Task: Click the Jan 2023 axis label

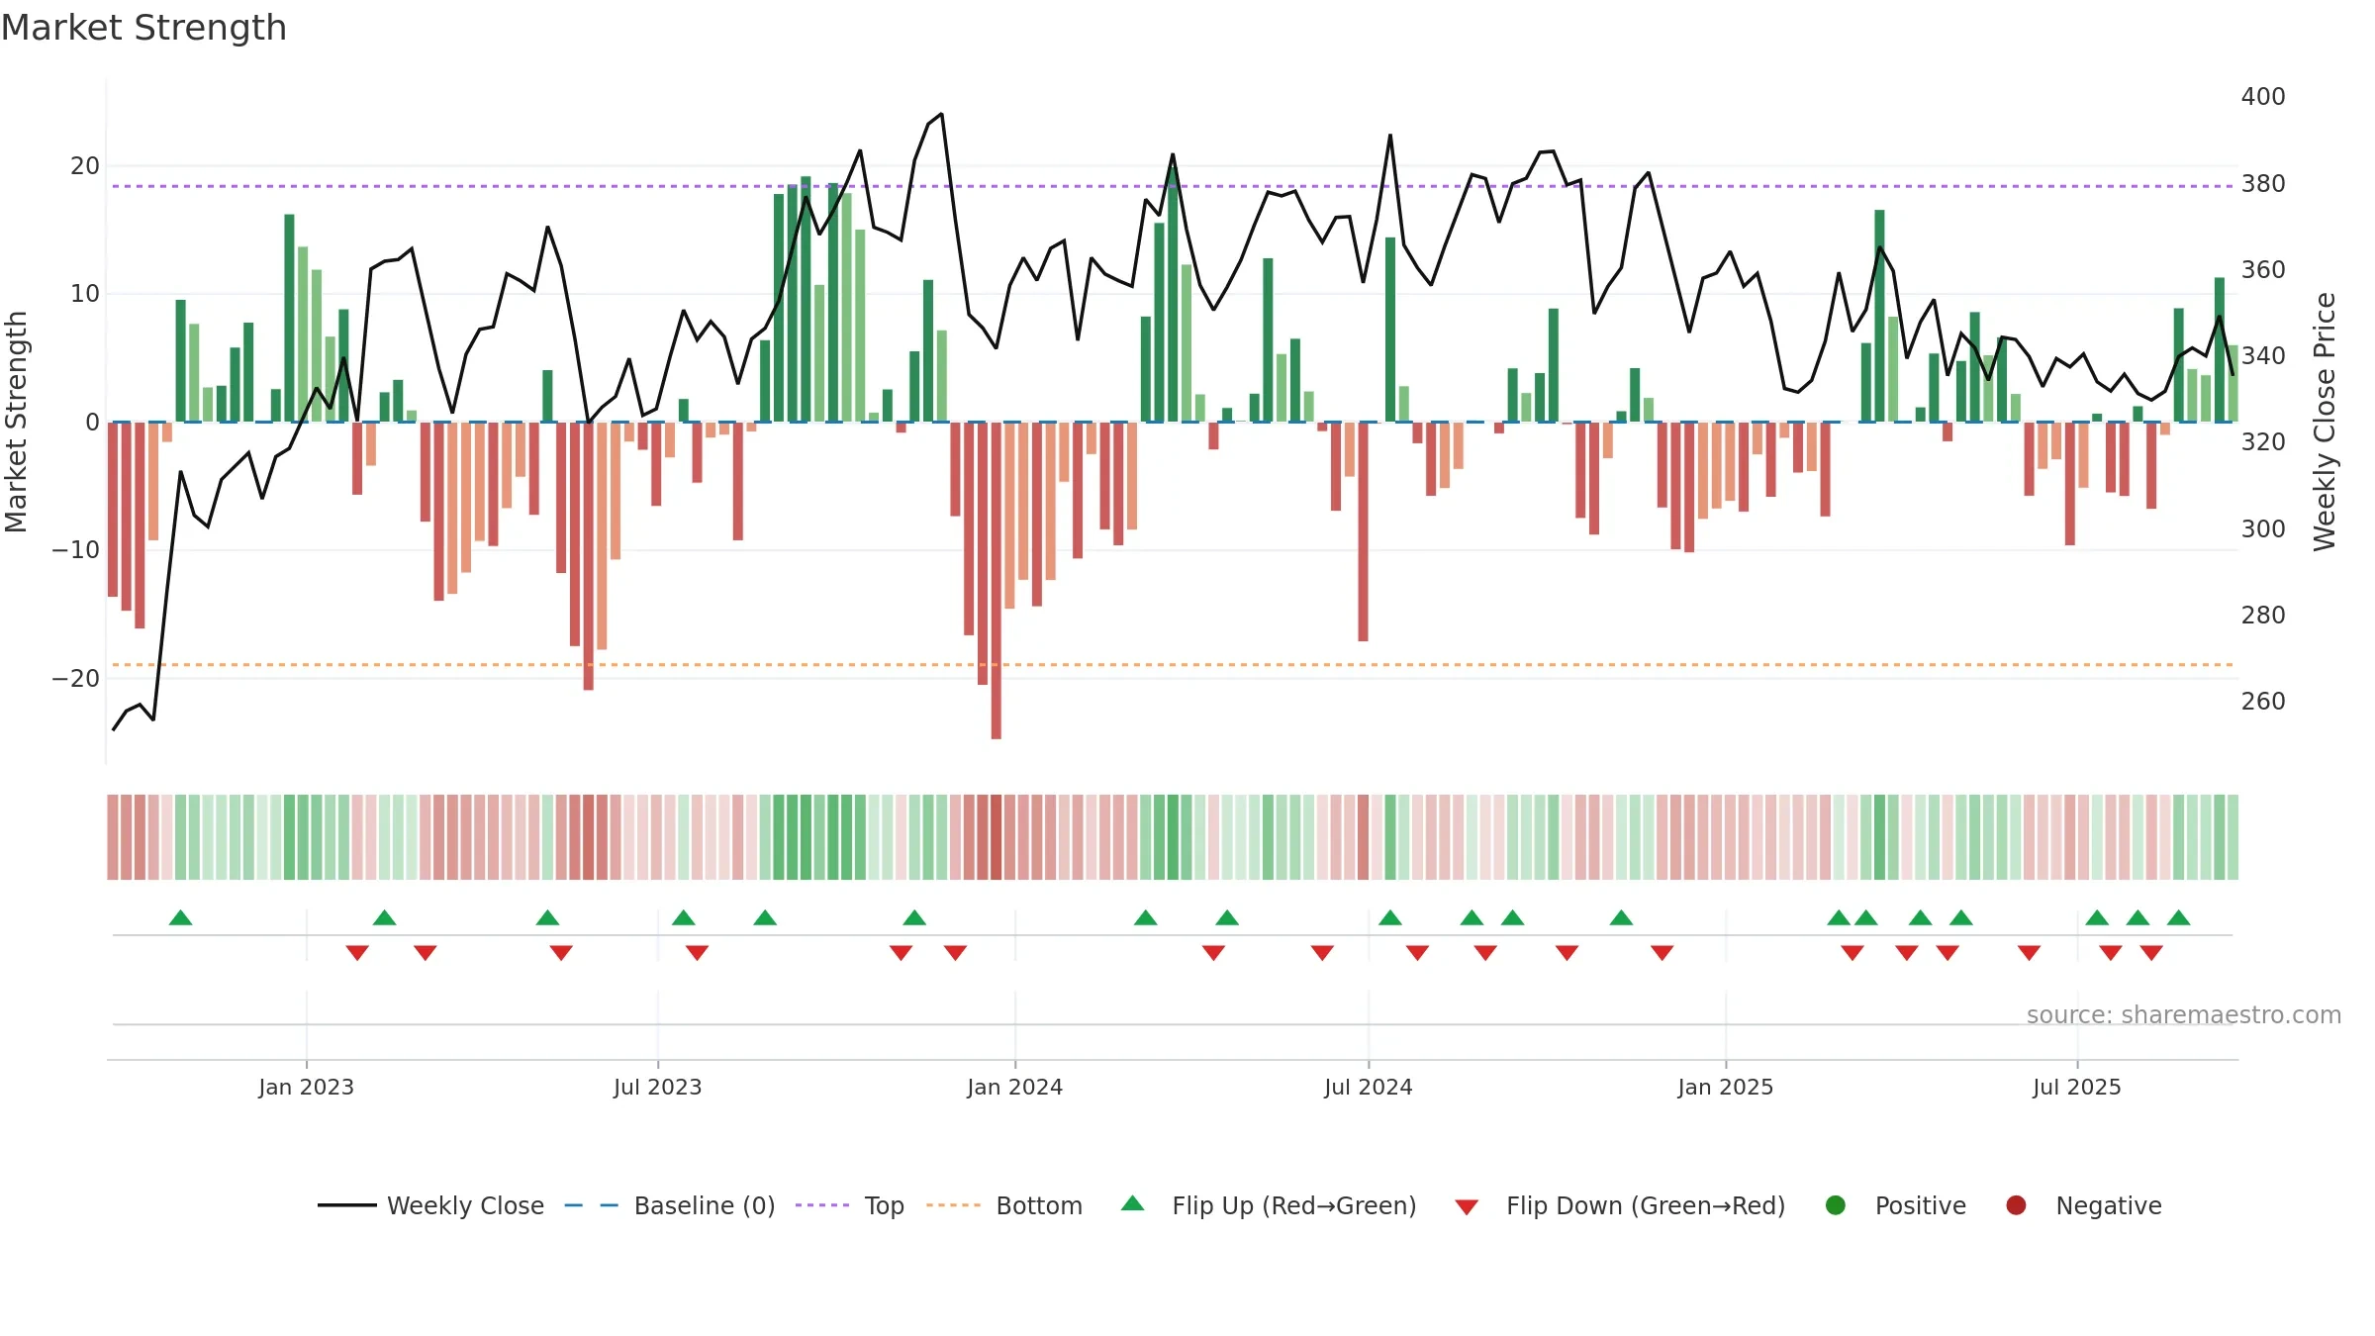Action: point(307,1088)
